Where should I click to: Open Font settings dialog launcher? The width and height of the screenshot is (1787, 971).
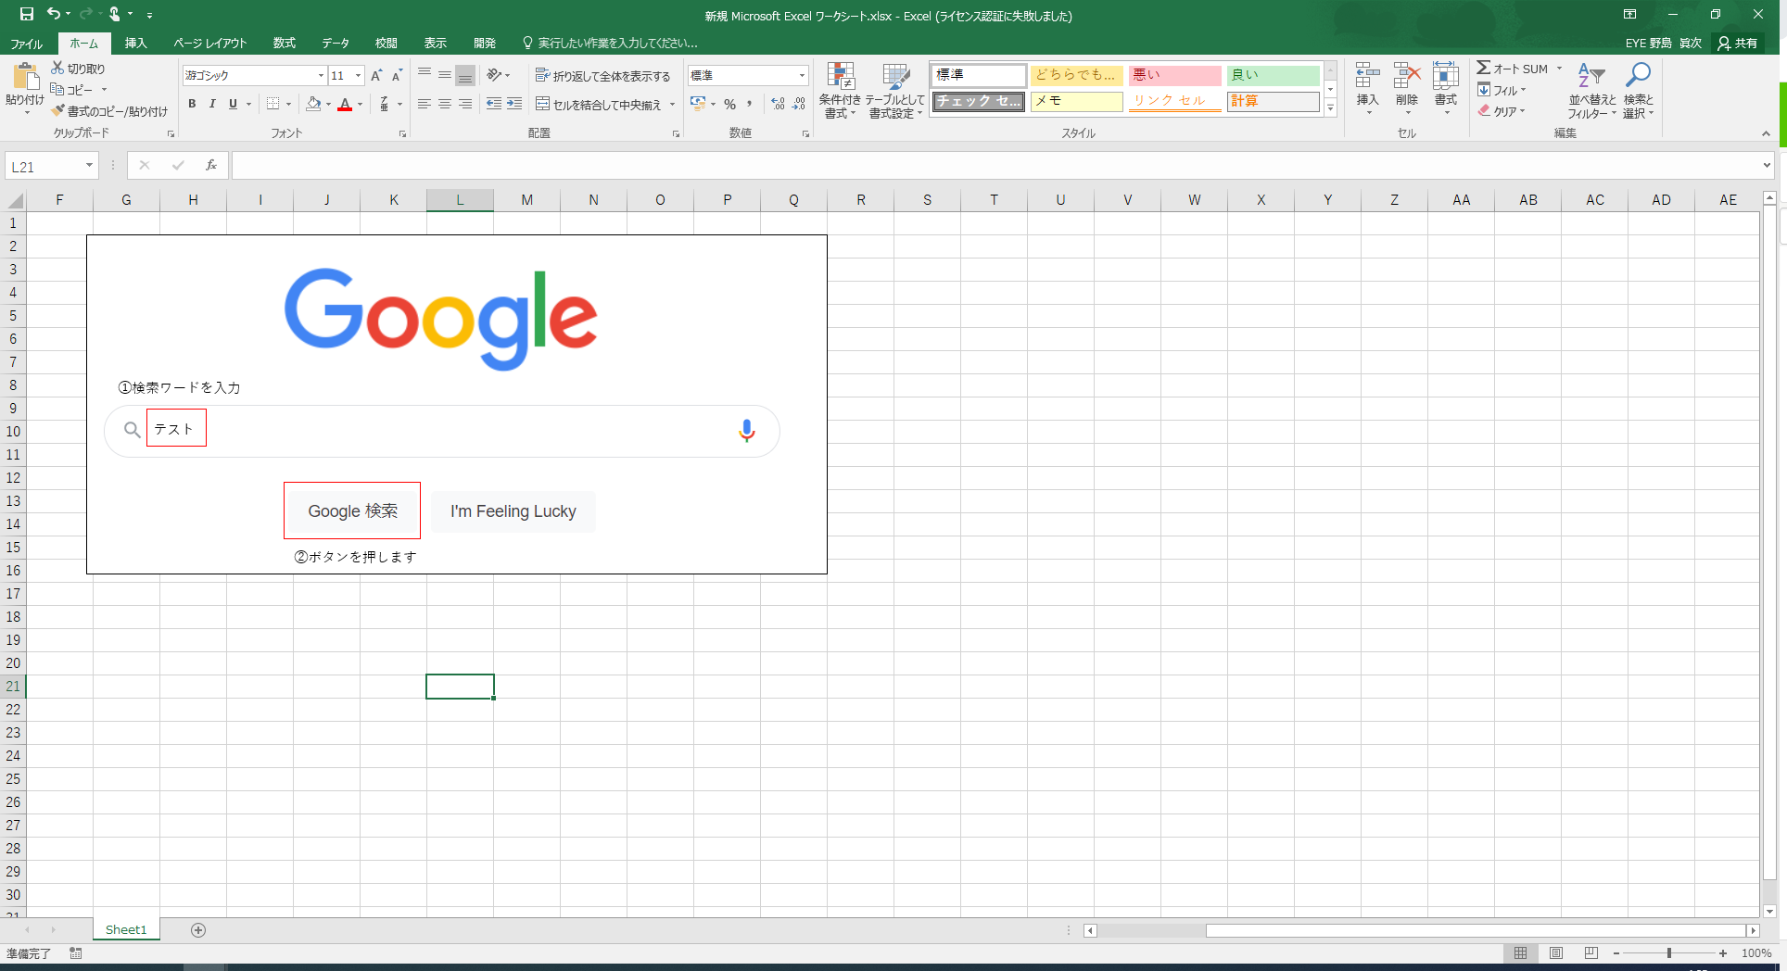(402, 134)
